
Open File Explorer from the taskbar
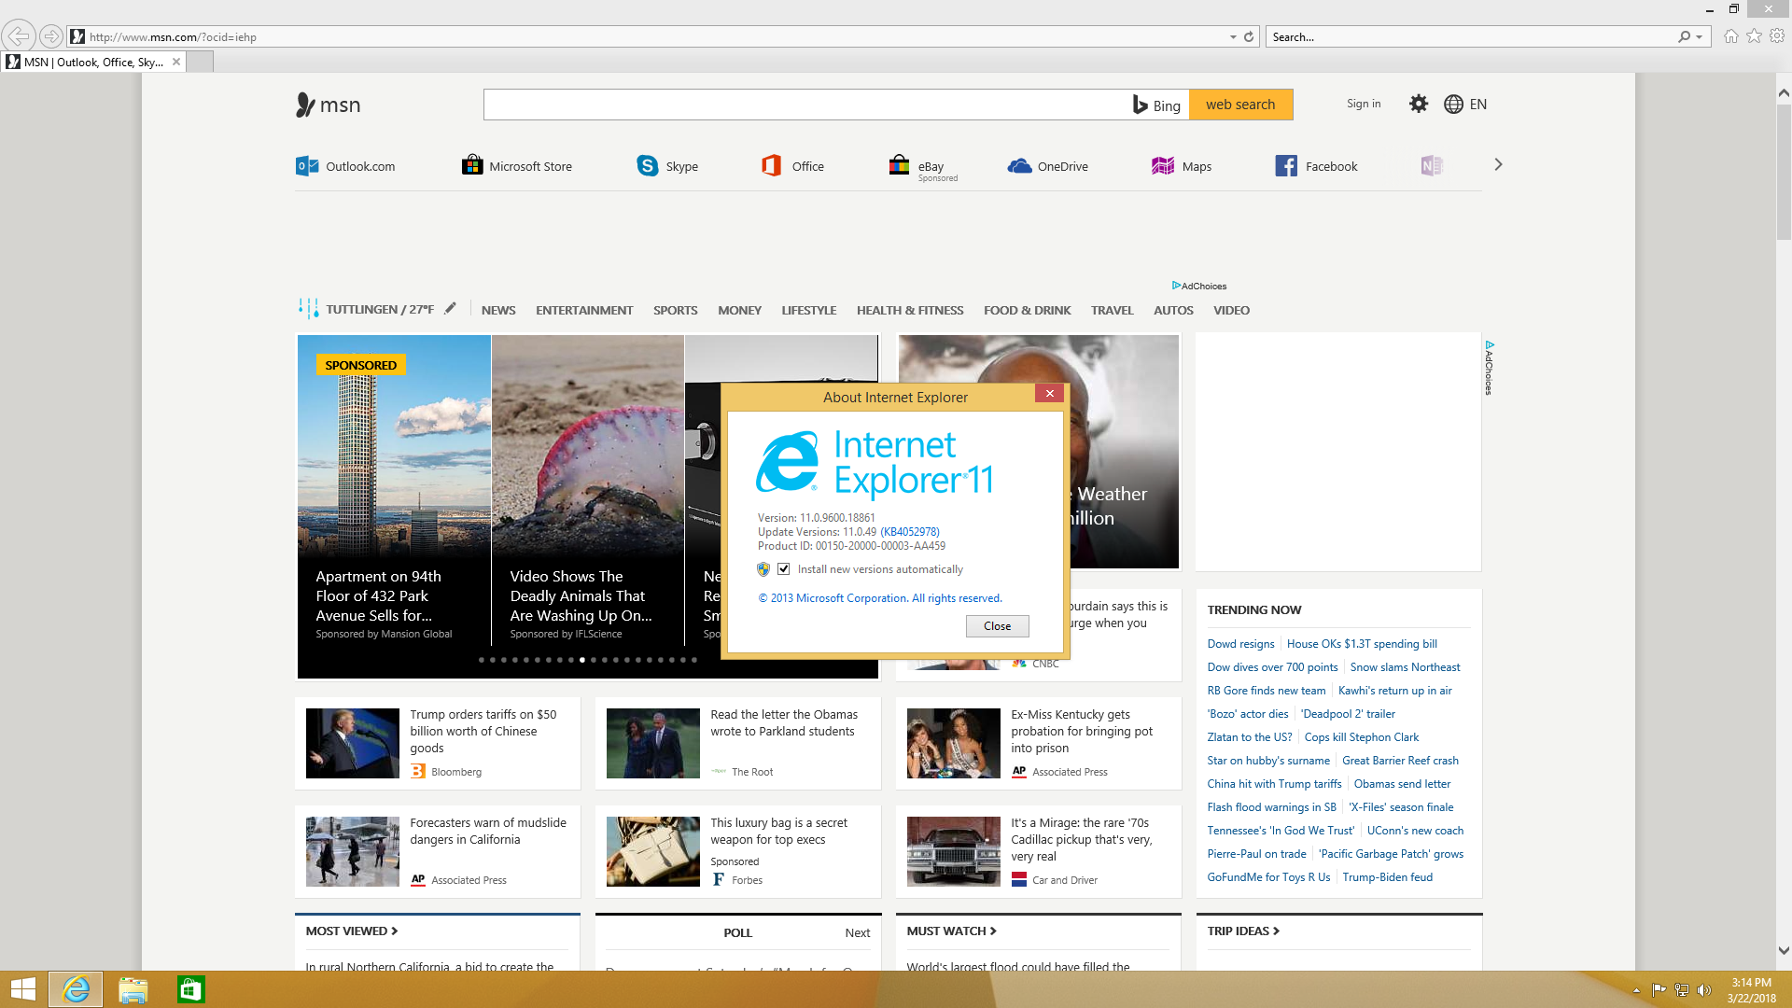tap(133, 989)
